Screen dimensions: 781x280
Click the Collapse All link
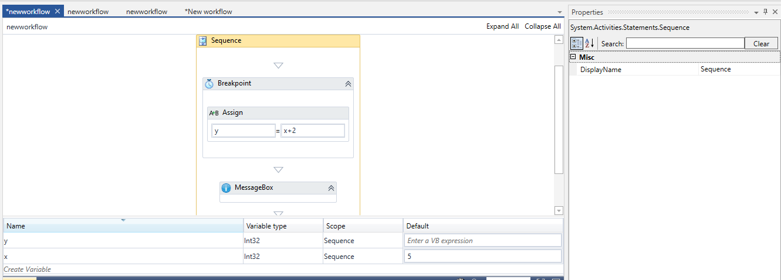[x=542, y=26]
